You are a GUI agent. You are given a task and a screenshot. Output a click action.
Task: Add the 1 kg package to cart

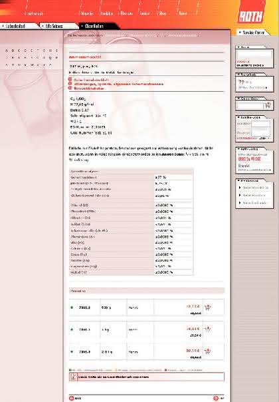[x=208, y=329]
